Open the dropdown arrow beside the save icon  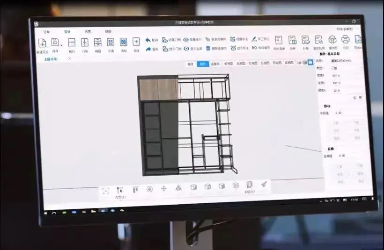click(61, 45)
